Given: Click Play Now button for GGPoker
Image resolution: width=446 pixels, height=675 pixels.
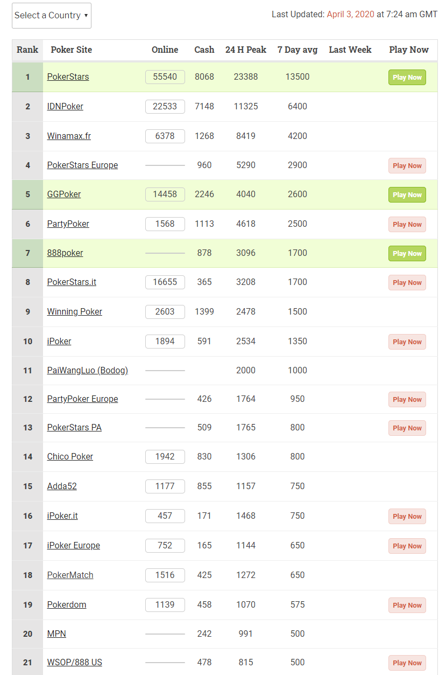Looking at the screenshot, I should pyautogui.click(x=407, y=194).
